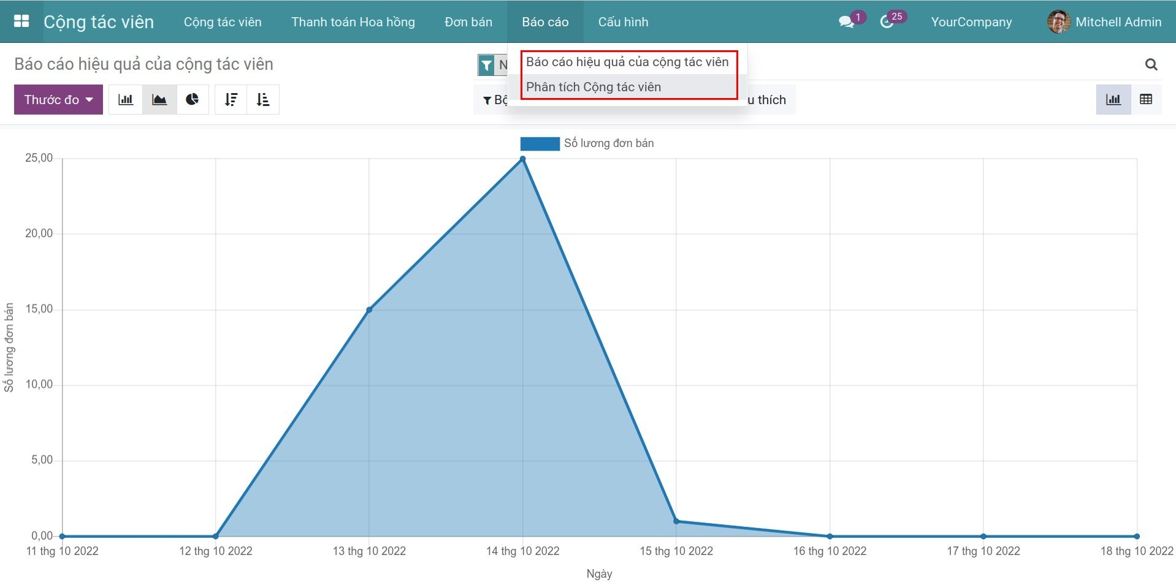Switch to area line chart mode
Screen dimensions: 1176x582
click(x=159, y=100)
